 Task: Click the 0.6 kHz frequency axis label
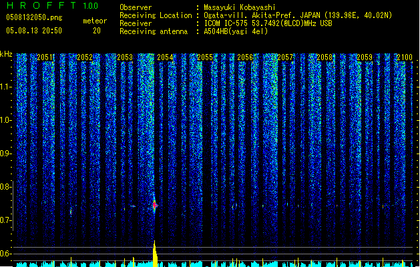pos(6,254)
